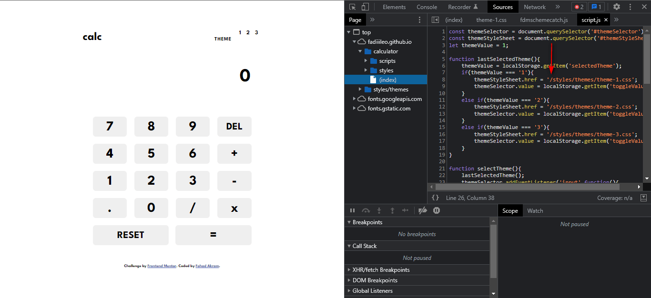Click the calculator multiply x key
Screen dimensions: 651x298
click(x=234, y=208)
